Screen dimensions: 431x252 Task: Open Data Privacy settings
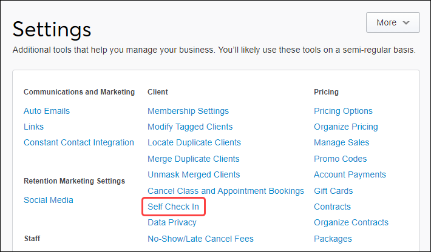pos(172,222)
